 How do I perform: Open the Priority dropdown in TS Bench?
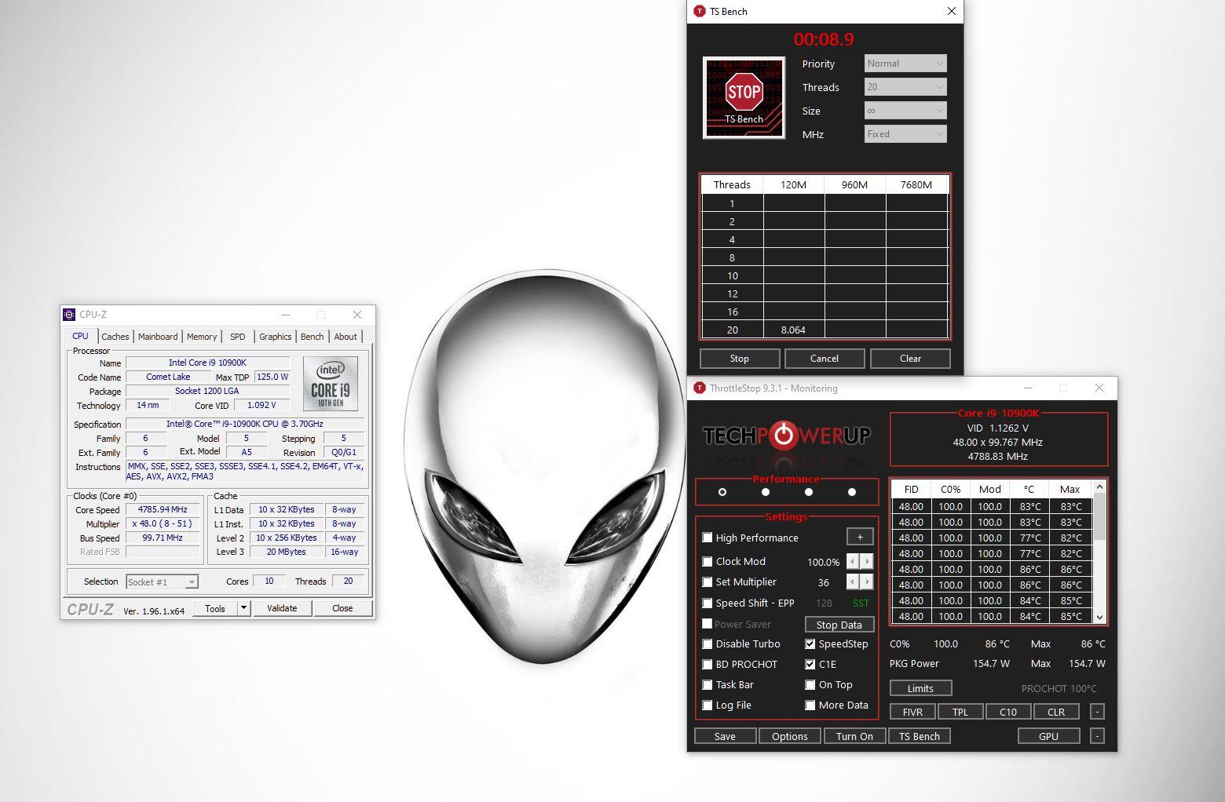tap(905, 64)
